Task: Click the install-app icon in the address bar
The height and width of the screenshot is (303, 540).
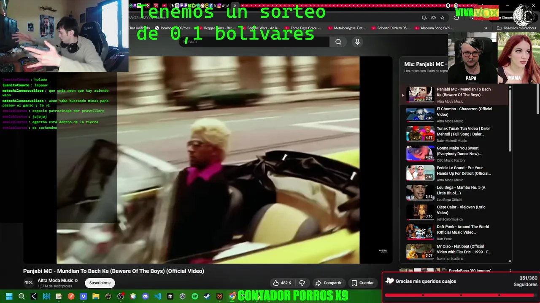Action: [424, 18]
